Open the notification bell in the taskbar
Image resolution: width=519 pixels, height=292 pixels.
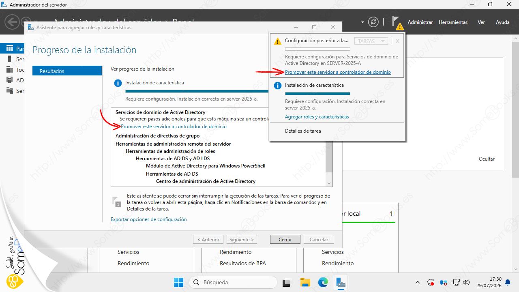point(508,282)
